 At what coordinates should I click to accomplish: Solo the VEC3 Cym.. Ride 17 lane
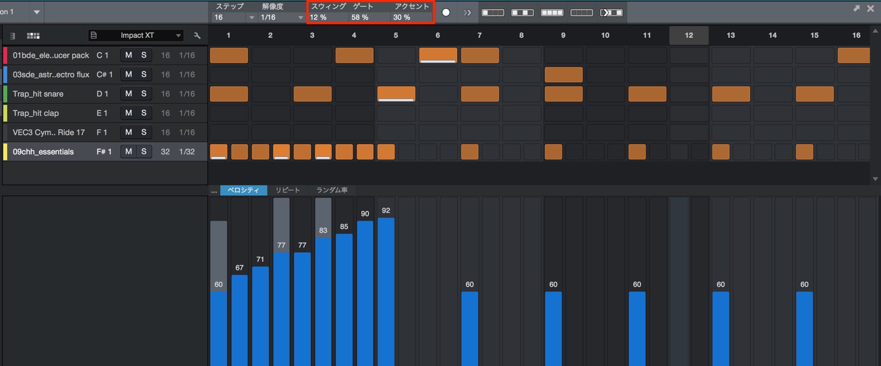[144, 132]
